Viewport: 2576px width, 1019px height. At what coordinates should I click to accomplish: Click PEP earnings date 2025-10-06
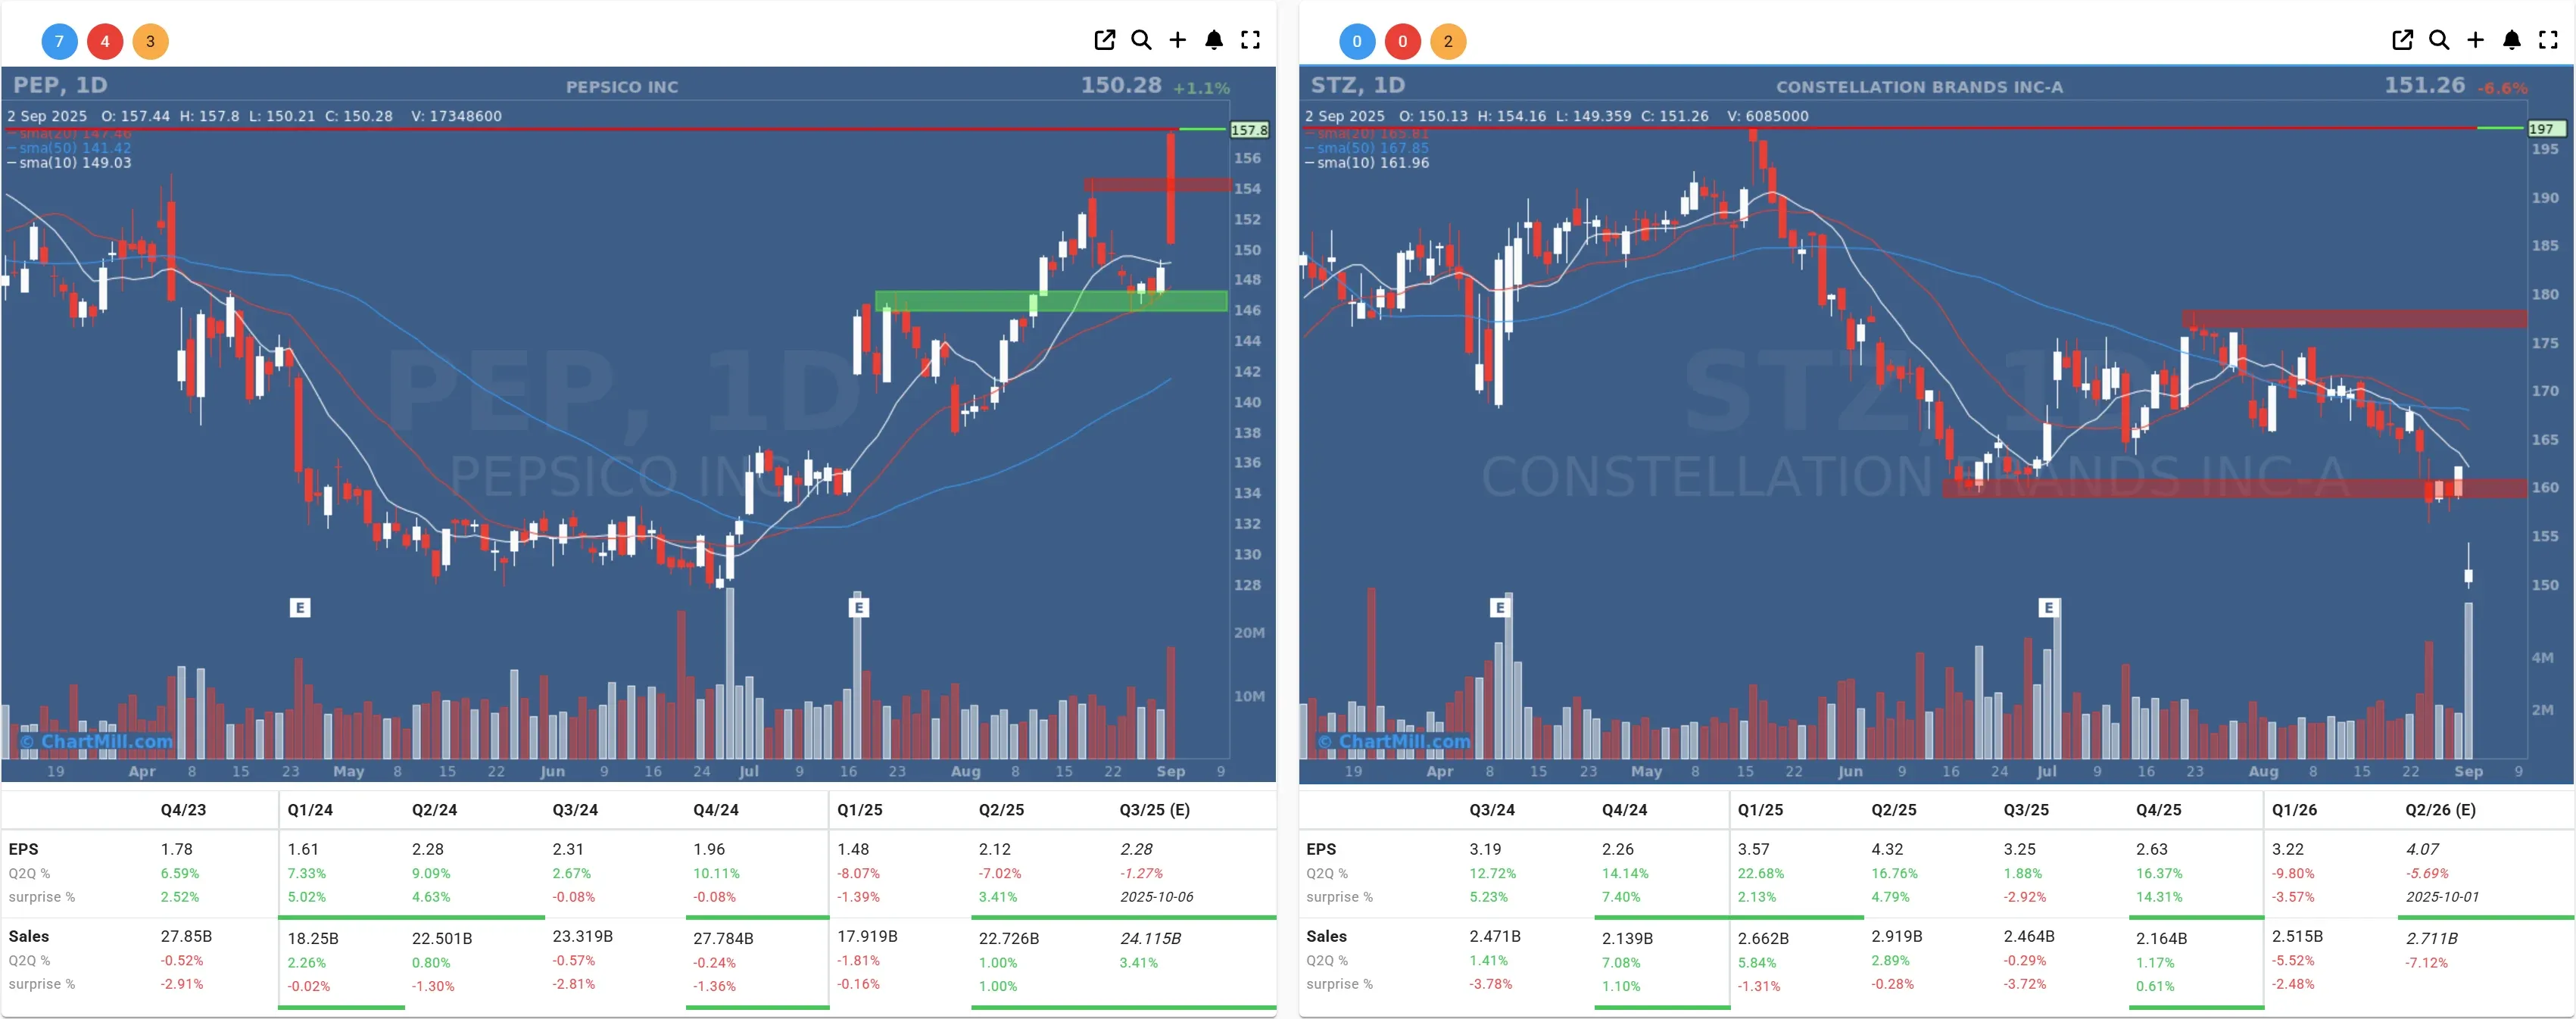pos(1156,897)
